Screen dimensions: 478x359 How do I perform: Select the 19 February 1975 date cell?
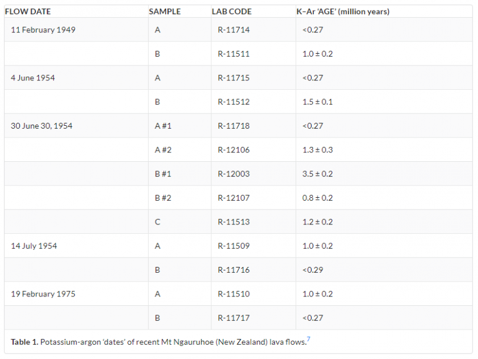pyautogui.click(x=43, y=293)
